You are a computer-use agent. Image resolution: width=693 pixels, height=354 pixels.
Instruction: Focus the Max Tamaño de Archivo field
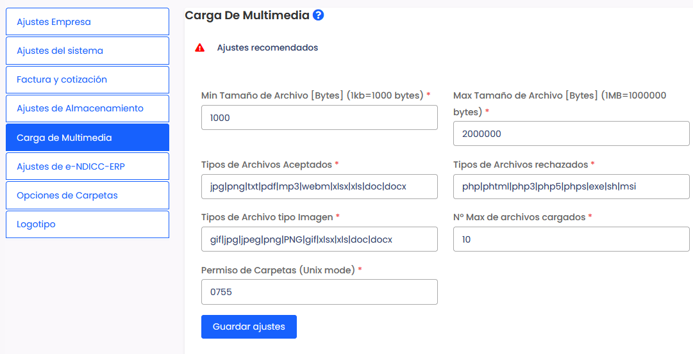571,134
